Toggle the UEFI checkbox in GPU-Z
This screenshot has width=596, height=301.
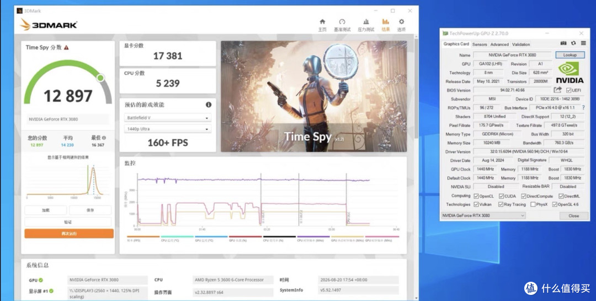[568, 90]
